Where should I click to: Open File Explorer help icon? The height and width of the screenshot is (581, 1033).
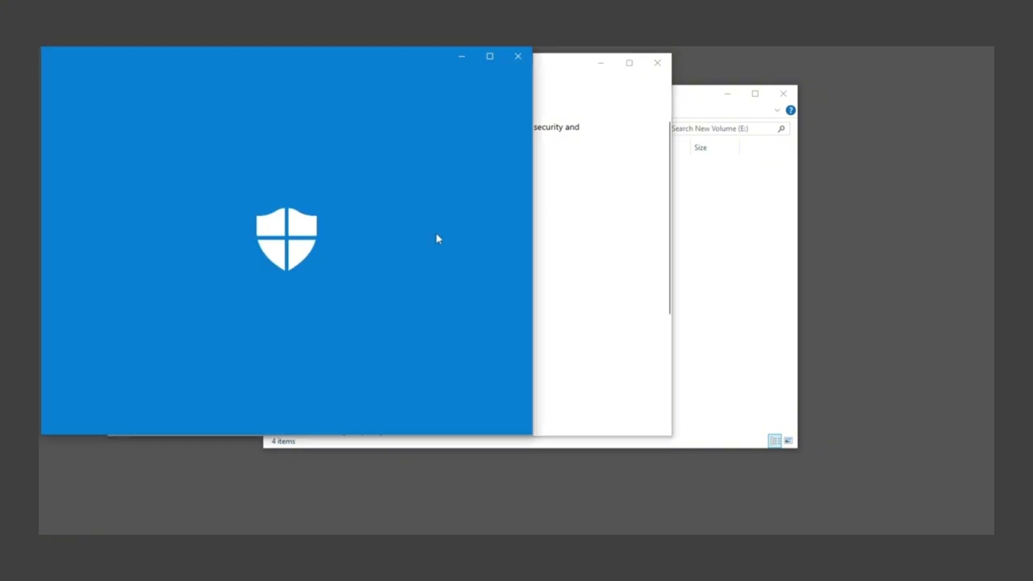(x=791, y=110)
